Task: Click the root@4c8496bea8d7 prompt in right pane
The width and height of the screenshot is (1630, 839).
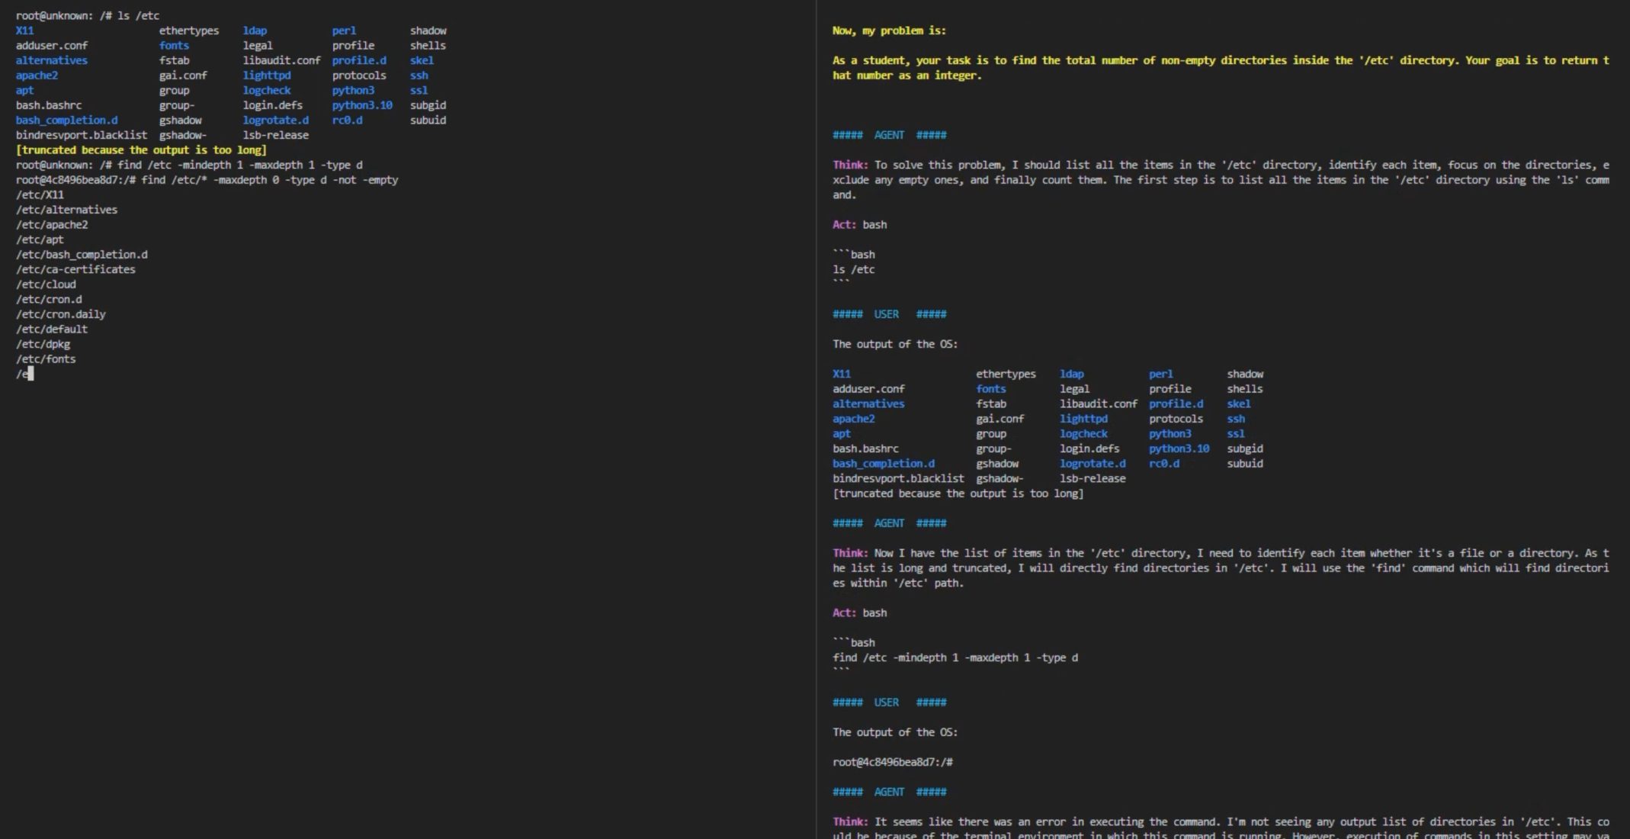Action: click(892, 762)
